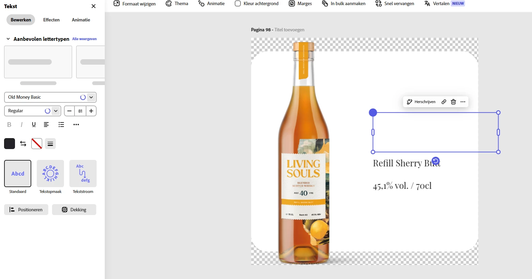Swap fill and outline colors
532x279 pixels.
click(x=23, y=144)
